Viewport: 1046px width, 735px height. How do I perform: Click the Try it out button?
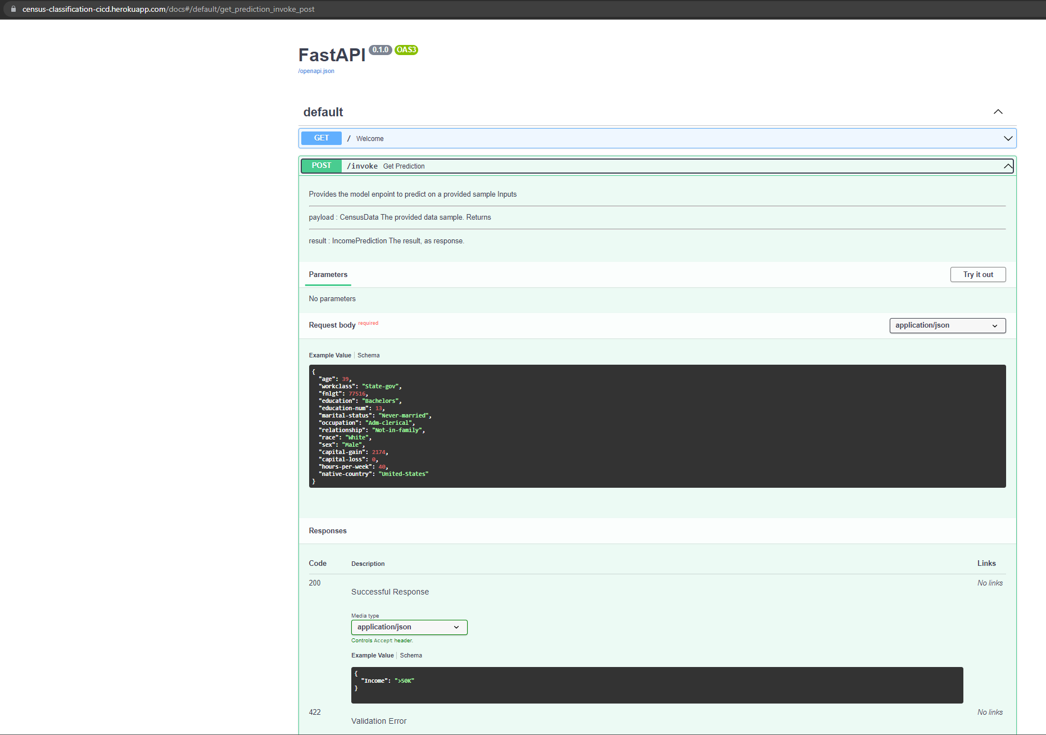978,274
